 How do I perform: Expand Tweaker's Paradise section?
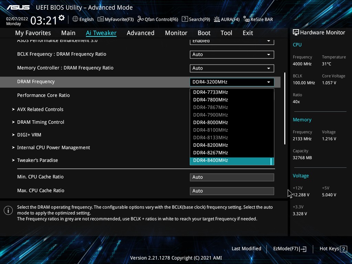(37, 160)
